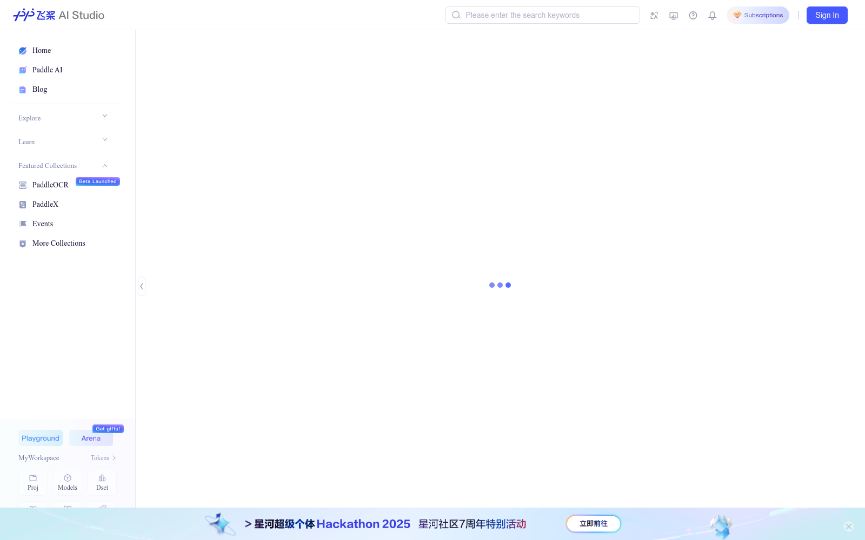Open the monitor dashboard icon in the header
The height and width of the screenshot is (540, 865).
point(674,16)
